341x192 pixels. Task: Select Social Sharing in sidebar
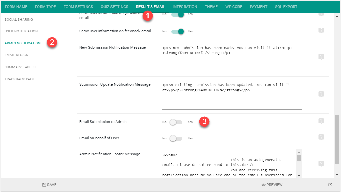[x=19, y=20]
